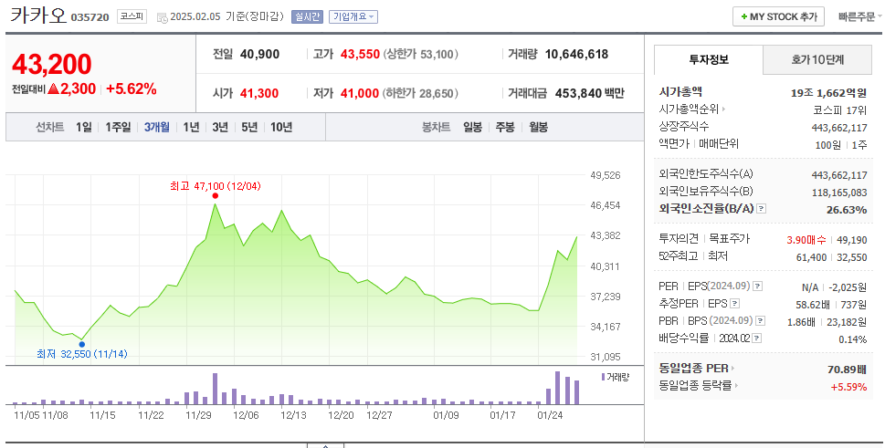885x448 pixels.
Task: Click the 카카오 stock name heading
Action: click(38, 16)
